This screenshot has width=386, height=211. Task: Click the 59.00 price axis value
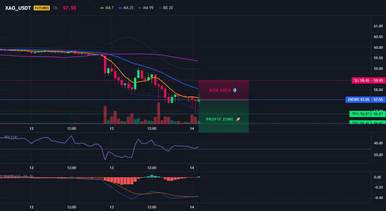pyautogui.click(x=378, y=69)
